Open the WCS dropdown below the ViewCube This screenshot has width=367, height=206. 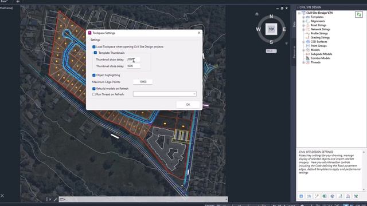click(271, 51)
